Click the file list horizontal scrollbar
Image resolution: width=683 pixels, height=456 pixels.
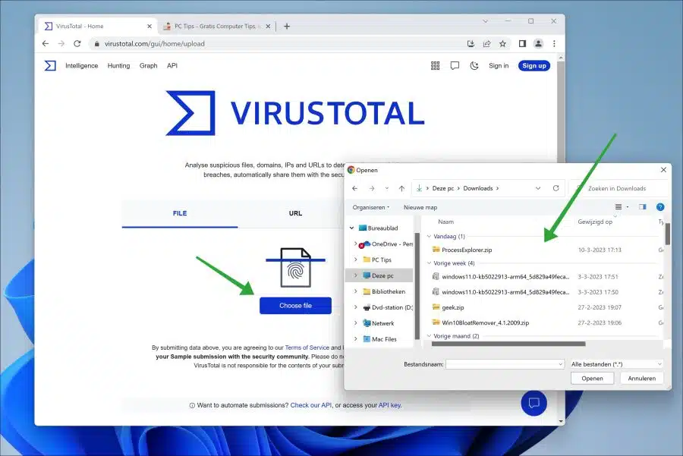click(x=508, y=344)
